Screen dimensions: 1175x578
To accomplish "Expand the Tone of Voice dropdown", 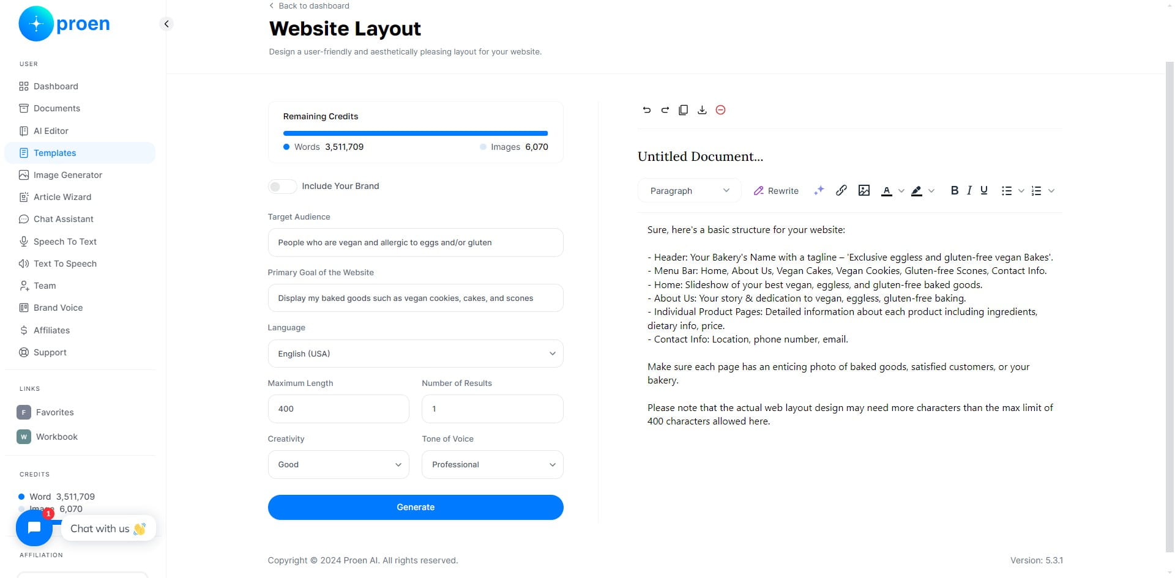I will coord(492,465).
